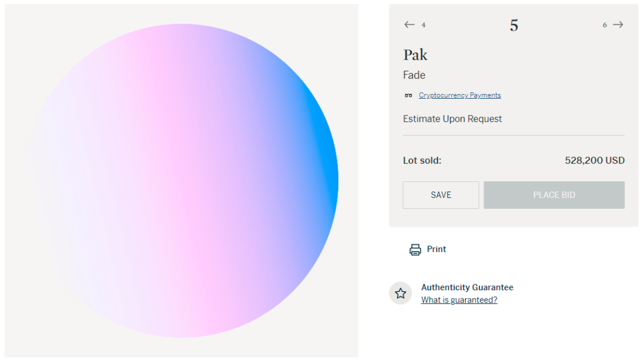The height and width of the screenshot is (361, 643).
Task: Click the Authenticity Guarantee star icon
Action: click(401, 293)
